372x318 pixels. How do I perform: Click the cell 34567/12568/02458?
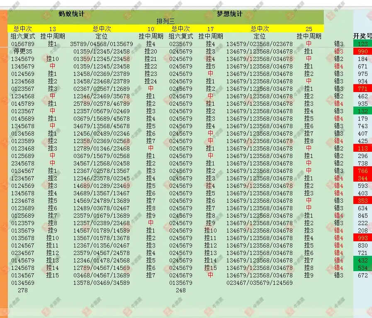(x=102, y=163)
